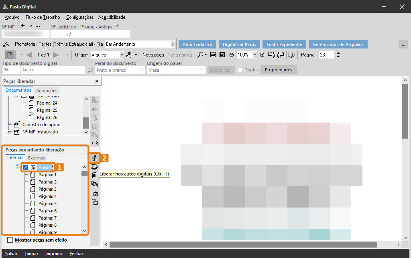The width and height of the screenshot is (411, 258).
Task: Click the magnifier search tool in toolbar
Action: pyautogui.click(x=200, y=55)
